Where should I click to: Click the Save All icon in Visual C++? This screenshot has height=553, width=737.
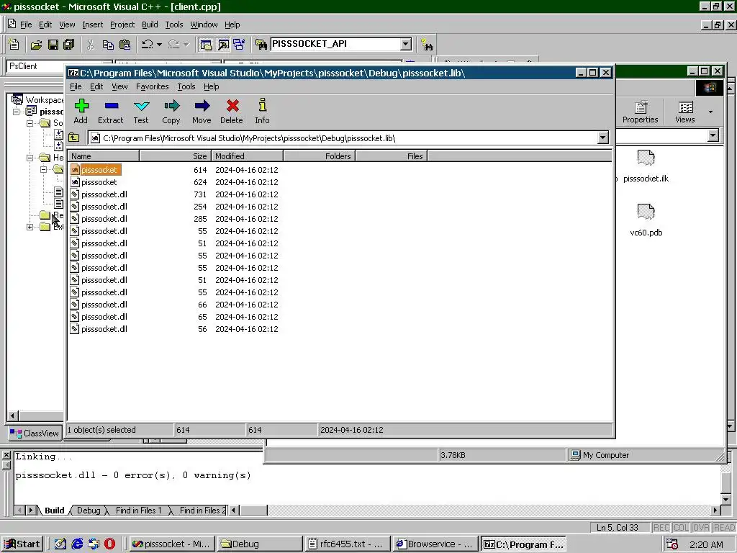point(69,45)
